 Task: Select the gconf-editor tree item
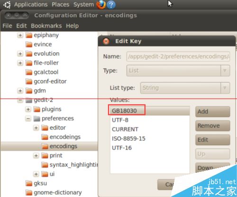[x=50, y=81]
